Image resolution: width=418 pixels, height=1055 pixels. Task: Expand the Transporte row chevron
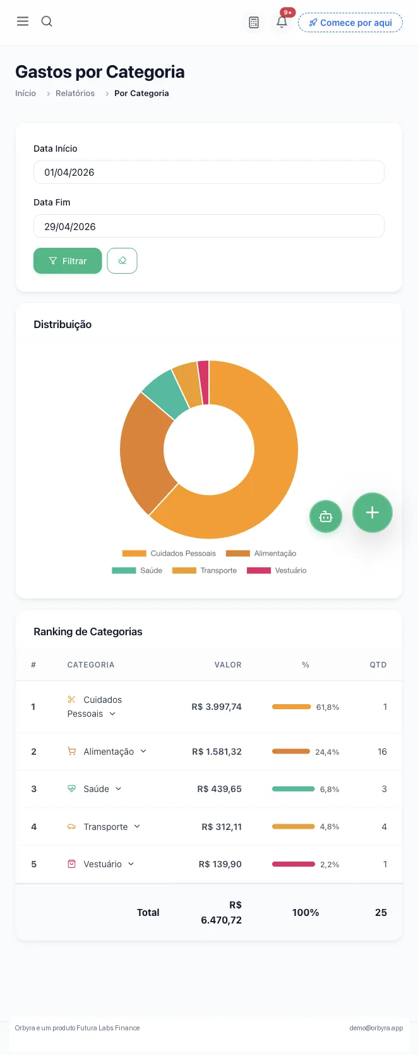[x=137, y=827]
